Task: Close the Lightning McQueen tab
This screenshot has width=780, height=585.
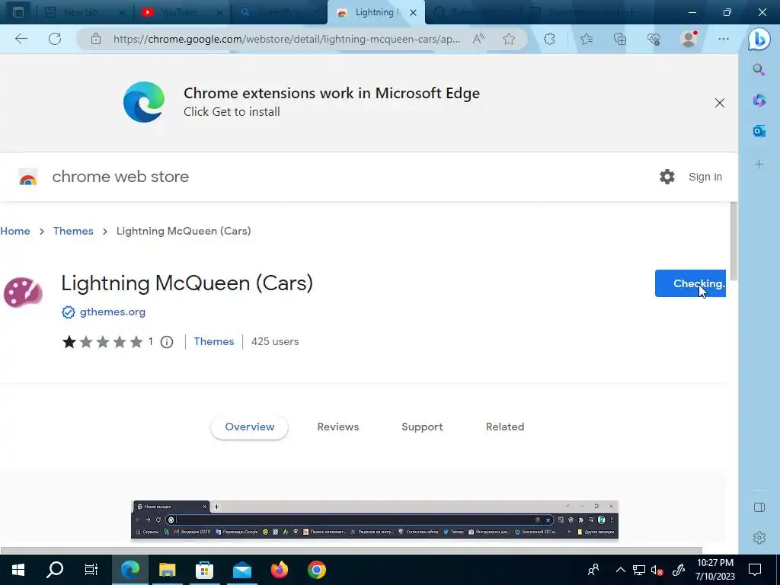Action: (413, 12)
